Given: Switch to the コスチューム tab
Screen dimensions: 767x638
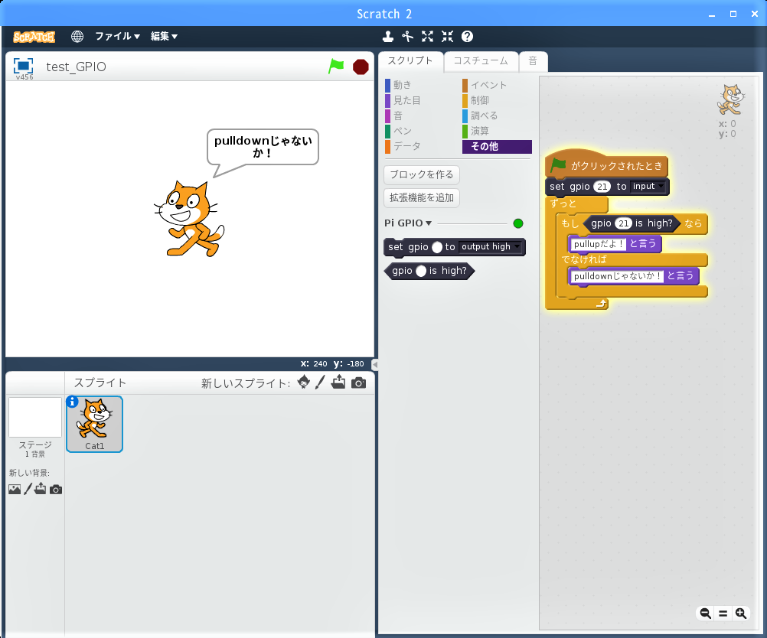Looking at the screenshot, I should click(481, 61).
